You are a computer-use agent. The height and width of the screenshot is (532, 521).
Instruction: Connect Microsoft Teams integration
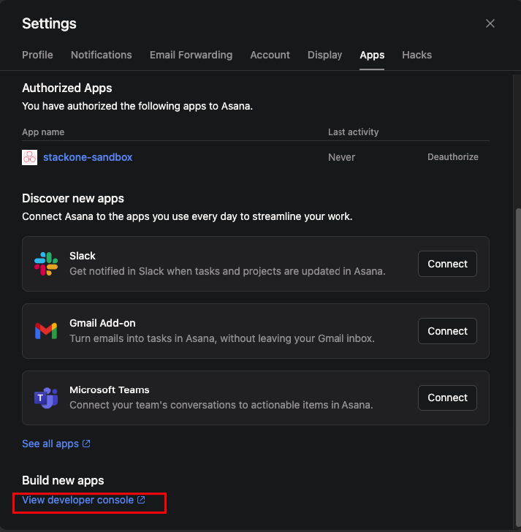point(447,398)
